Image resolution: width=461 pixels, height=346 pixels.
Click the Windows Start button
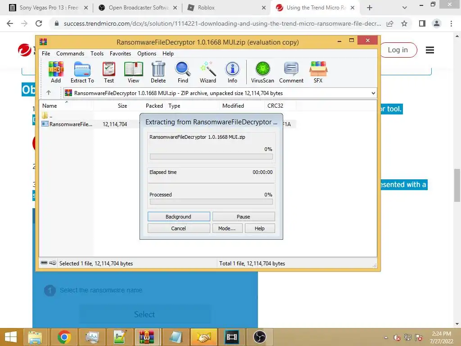tap(11, 337)
